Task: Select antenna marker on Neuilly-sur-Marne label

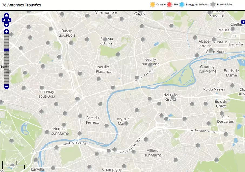Action: 150,65
